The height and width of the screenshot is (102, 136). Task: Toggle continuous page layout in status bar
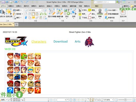click(92, 100)
